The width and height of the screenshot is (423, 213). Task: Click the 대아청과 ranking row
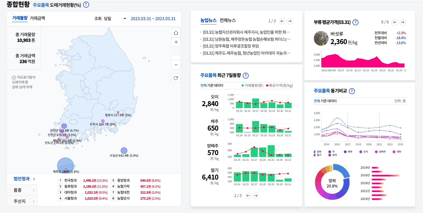83,192
